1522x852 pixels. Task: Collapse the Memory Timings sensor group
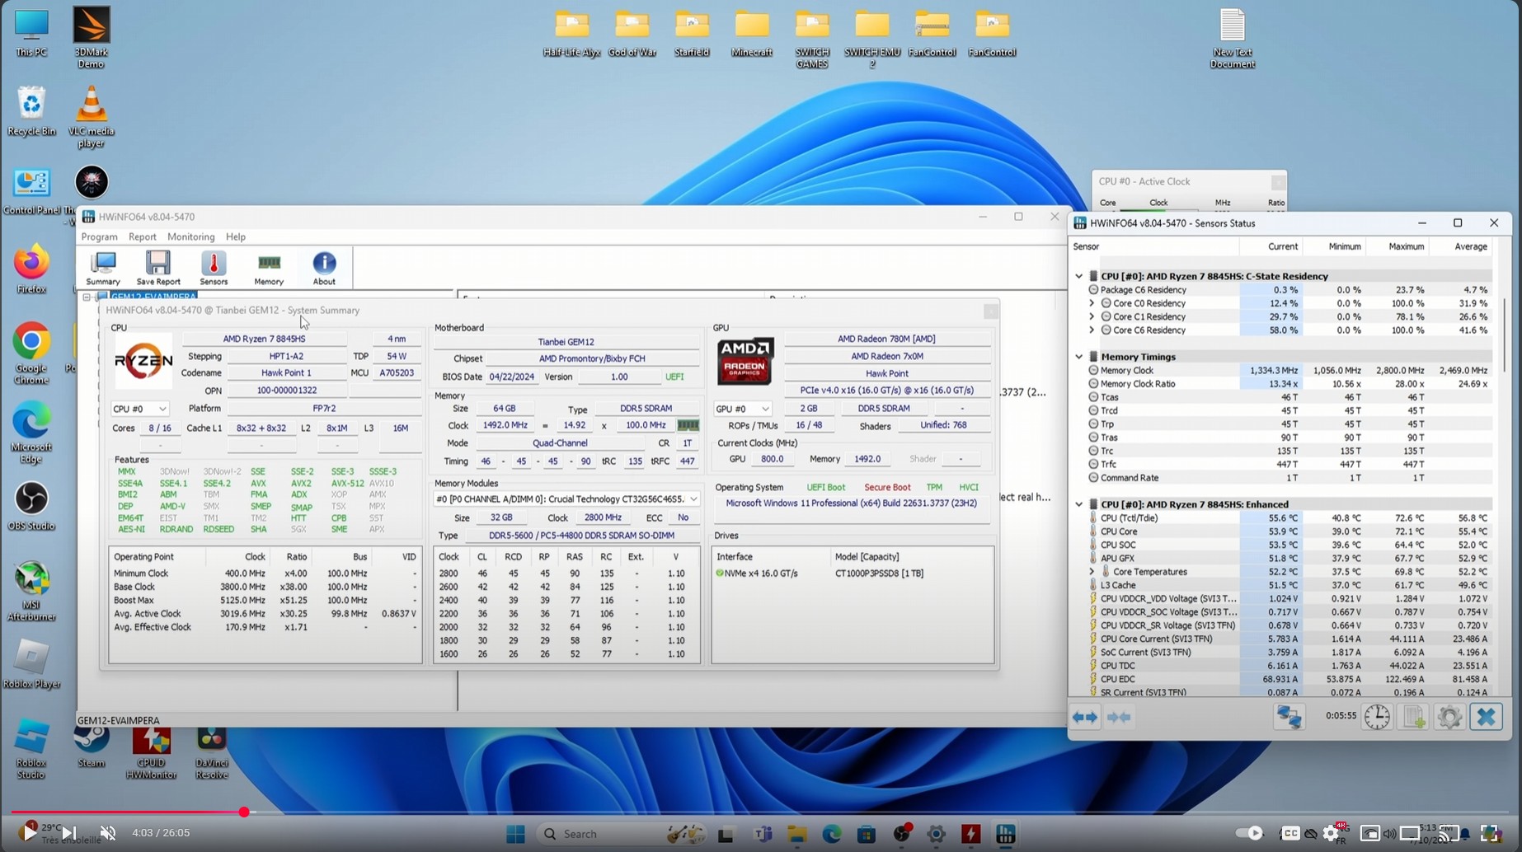(1079, 357)
